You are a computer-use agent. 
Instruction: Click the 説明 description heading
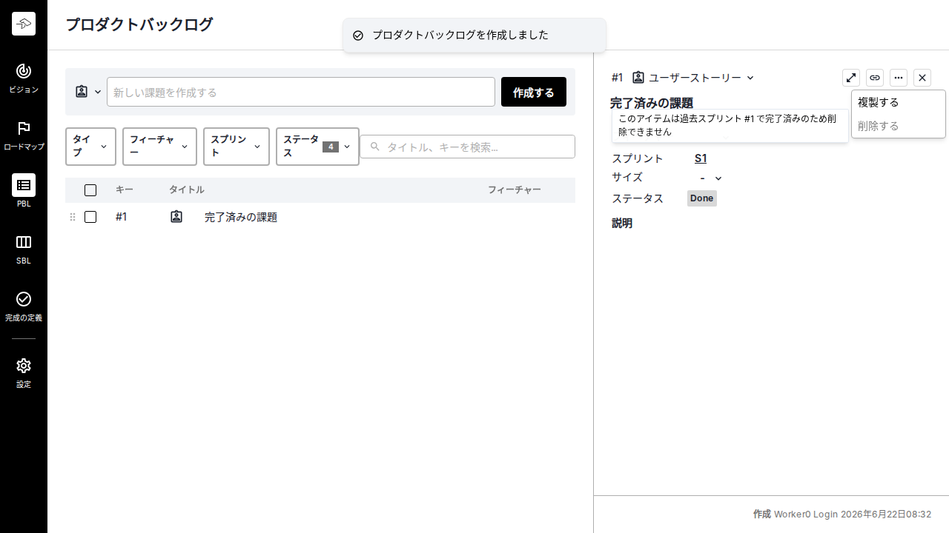coord(622,223)
